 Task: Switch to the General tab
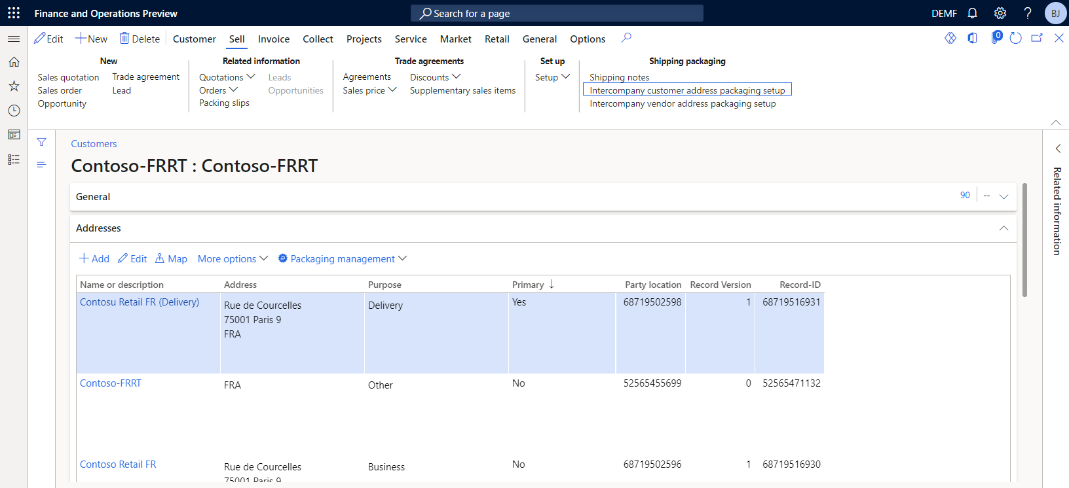[x=539, y=39]
